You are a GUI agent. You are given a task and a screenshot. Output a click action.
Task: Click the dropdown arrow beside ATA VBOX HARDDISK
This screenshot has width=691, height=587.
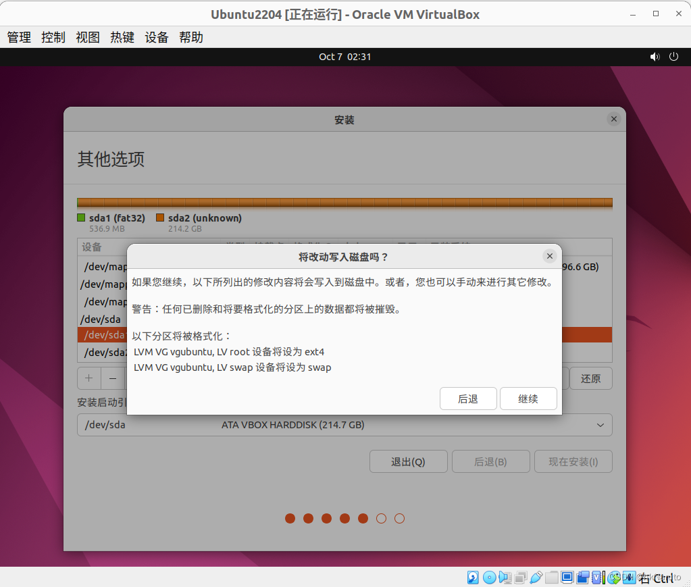tap(600, 426)
